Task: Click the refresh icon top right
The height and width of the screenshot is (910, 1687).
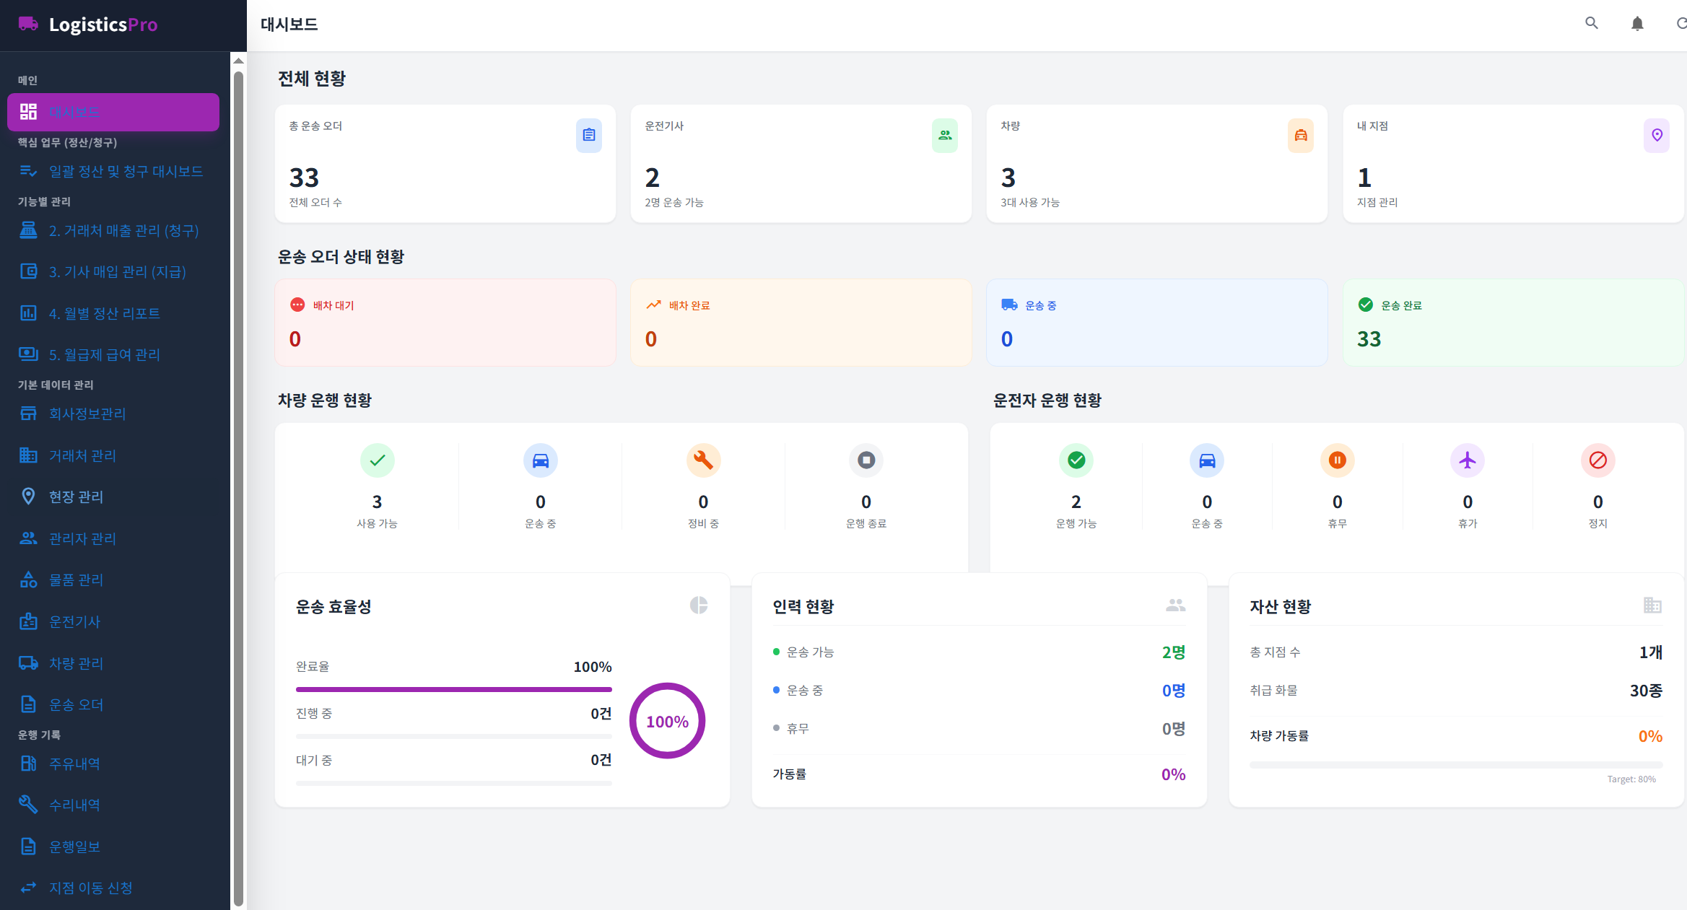Action: tap(1683, 23)
